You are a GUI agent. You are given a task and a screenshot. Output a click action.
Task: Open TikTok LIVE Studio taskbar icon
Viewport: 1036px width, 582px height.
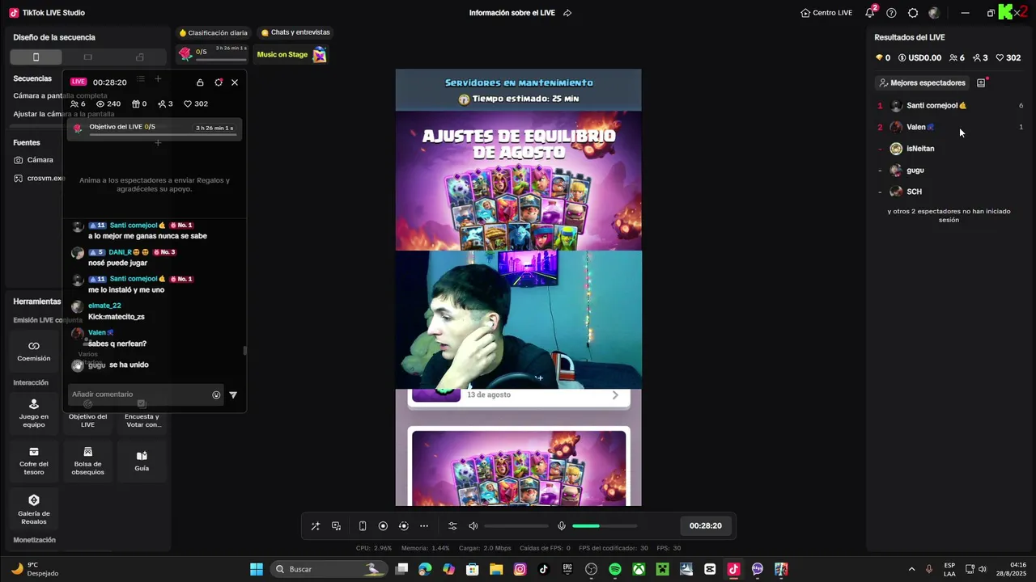[733, 569]
